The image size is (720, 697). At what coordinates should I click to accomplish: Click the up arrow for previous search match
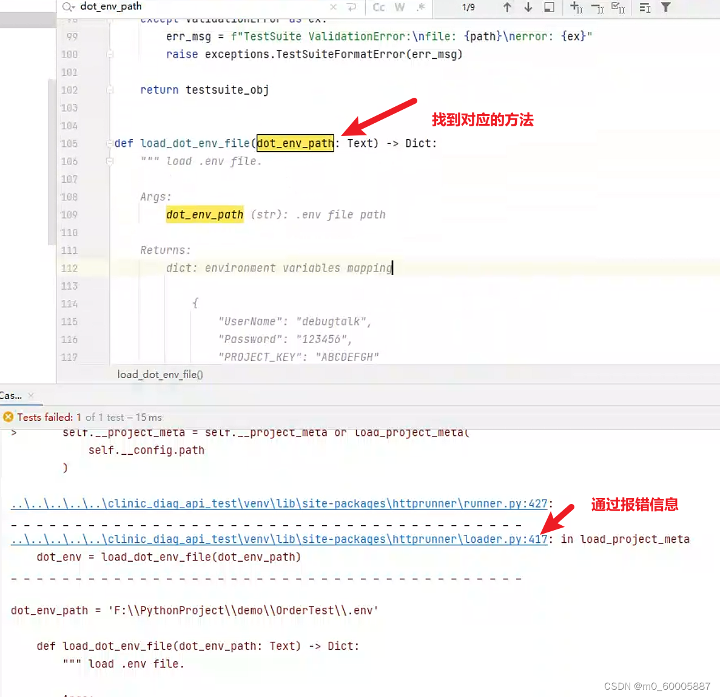click(x=507, y=8)
